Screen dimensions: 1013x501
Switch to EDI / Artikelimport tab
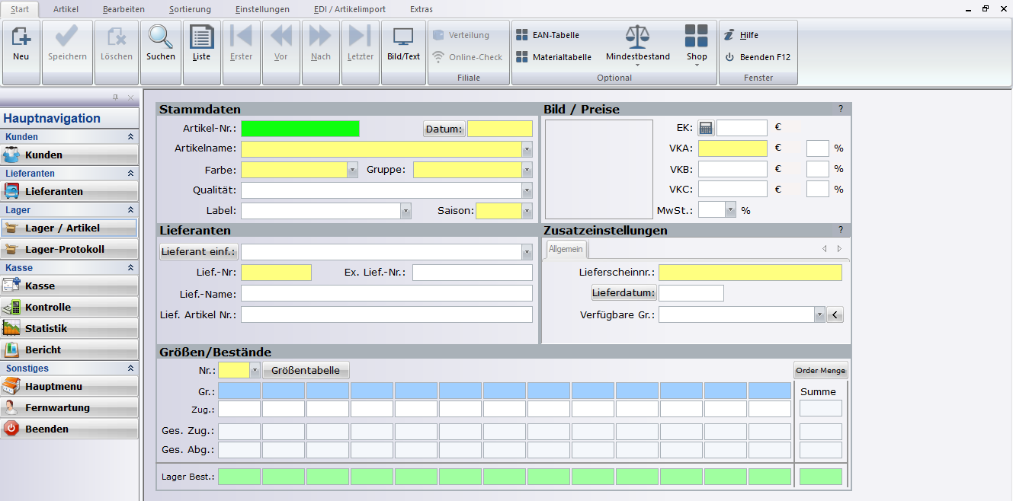350,9
